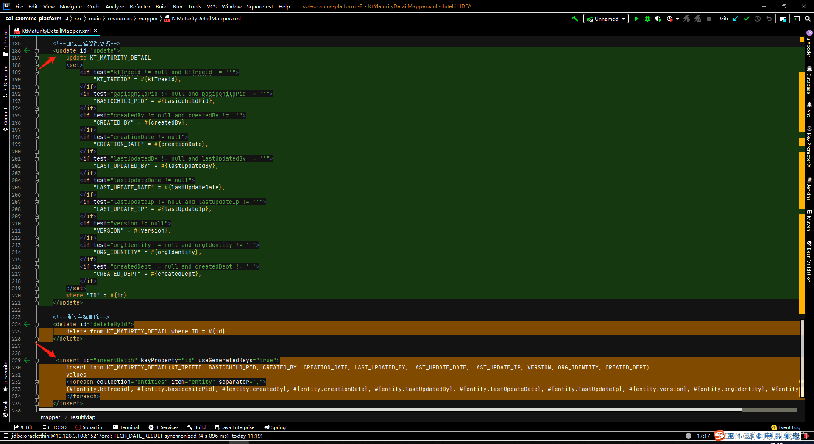Open Project Structure folder icon
Image resolution: width=814 pixels, height=444 pixels.
(783, 19)
